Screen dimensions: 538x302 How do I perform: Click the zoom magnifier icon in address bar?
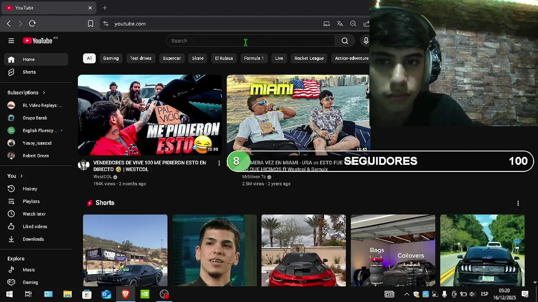click(x=353, y=24)
